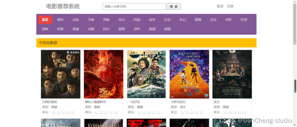This screenshot has width=297, height=127.
Task: Open the 传记 category
Action: click(x=183, y=20)
